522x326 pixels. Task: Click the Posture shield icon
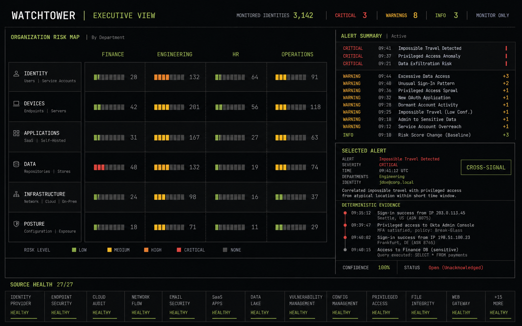pos(16,224)
